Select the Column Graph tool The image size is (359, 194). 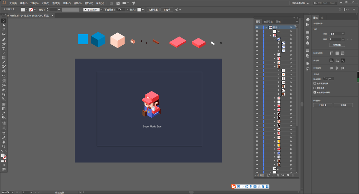coord(4,128)
